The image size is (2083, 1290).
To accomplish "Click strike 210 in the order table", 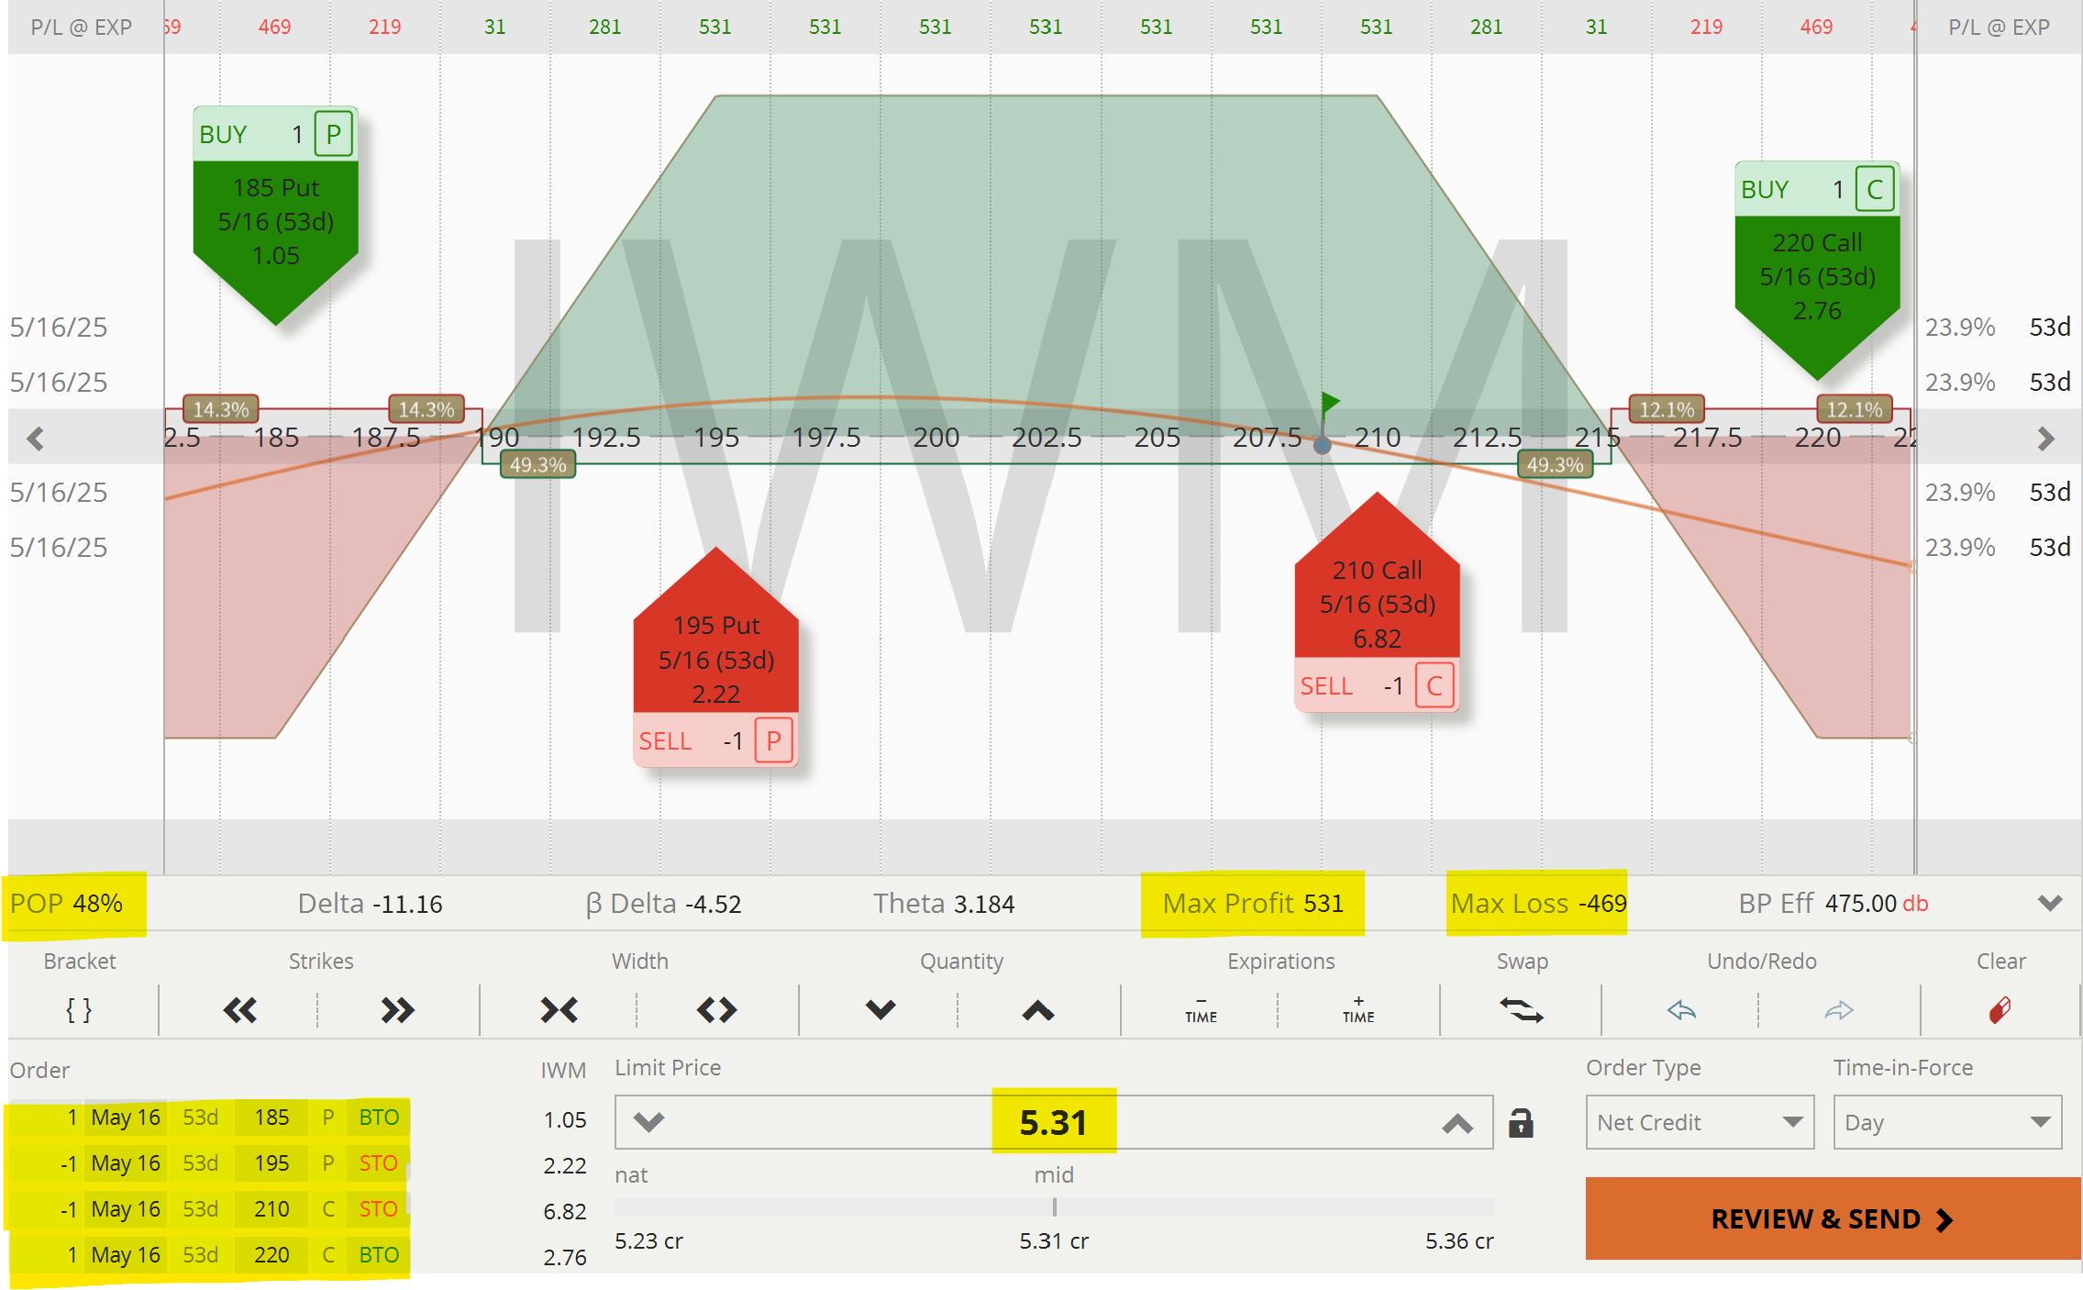I will point(271,1209).
